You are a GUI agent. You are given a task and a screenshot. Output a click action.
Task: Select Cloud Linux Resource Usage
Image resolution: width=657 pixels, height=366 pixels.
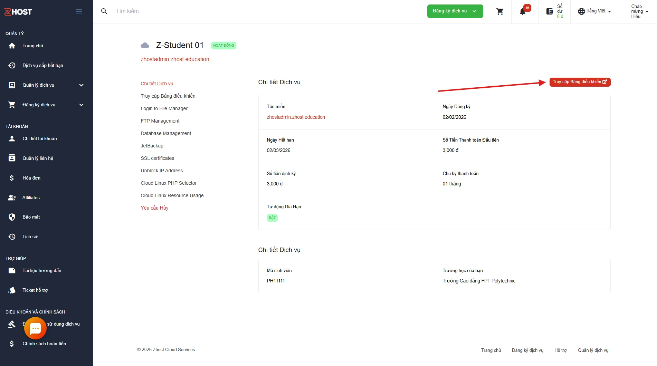(172, 195)
